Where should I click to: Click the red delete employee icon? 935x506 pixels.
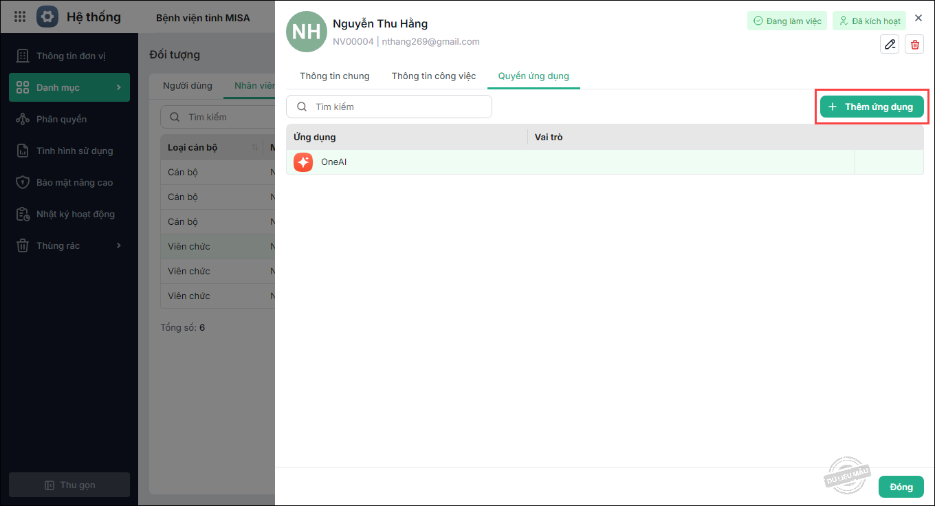point(914,44)
